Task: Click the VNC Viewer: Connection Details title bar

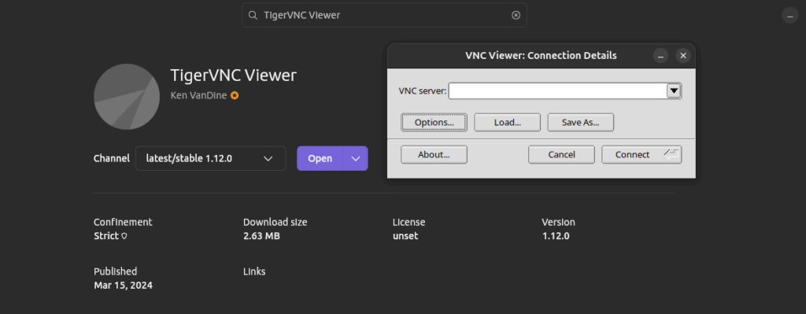Action: click(541, 56)
